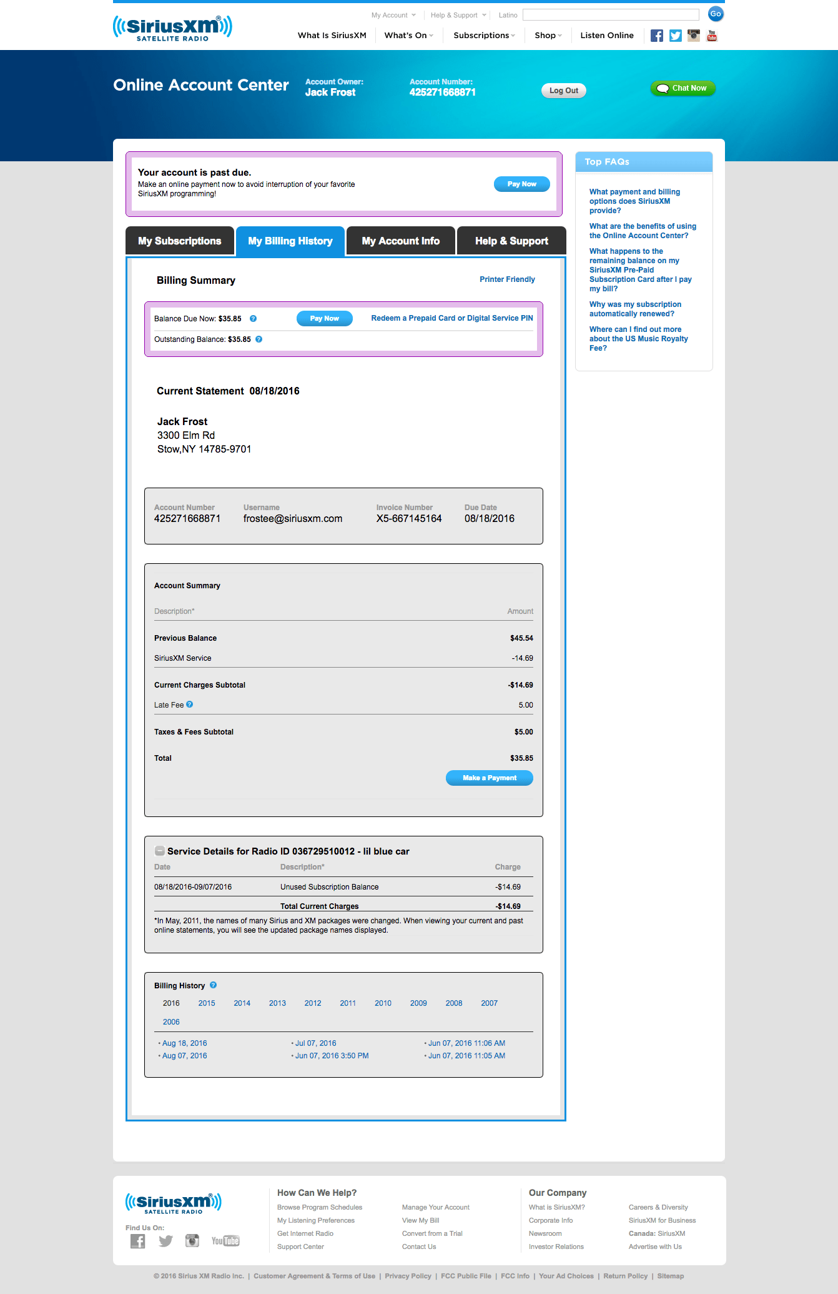Click the Go search button
Screen dimensions: 838x1294
point(716,14)
